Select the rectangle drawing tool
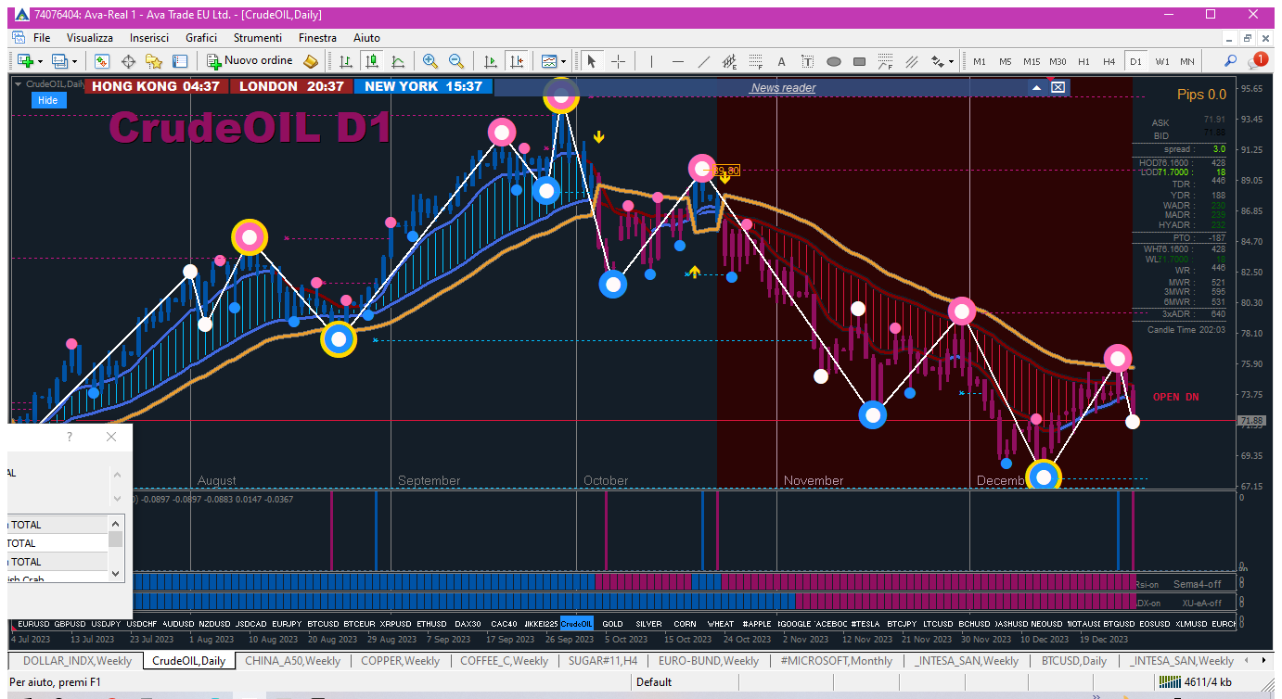The height and width of the screenshot is (699, 1282). 859,61
